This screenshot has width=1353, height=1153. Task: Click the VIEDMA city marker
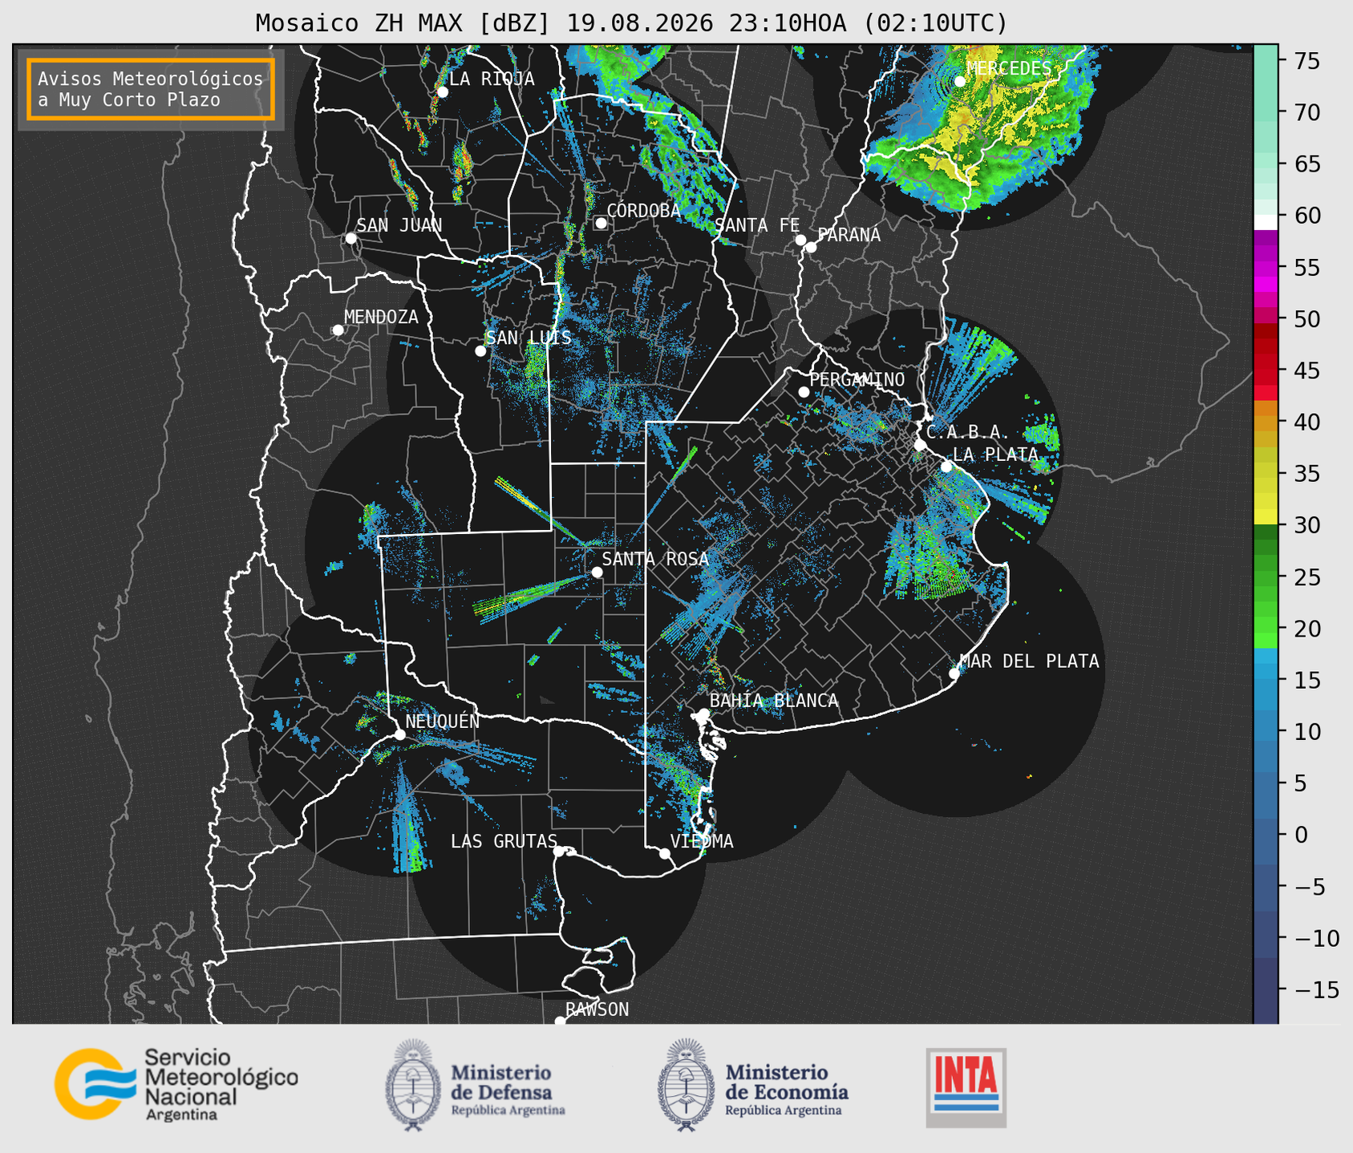pyautogui.click(x=664, y=853)
